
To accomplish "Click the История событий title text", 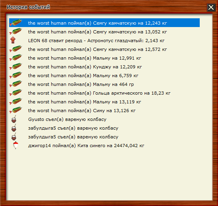I will tap(28, 7).
